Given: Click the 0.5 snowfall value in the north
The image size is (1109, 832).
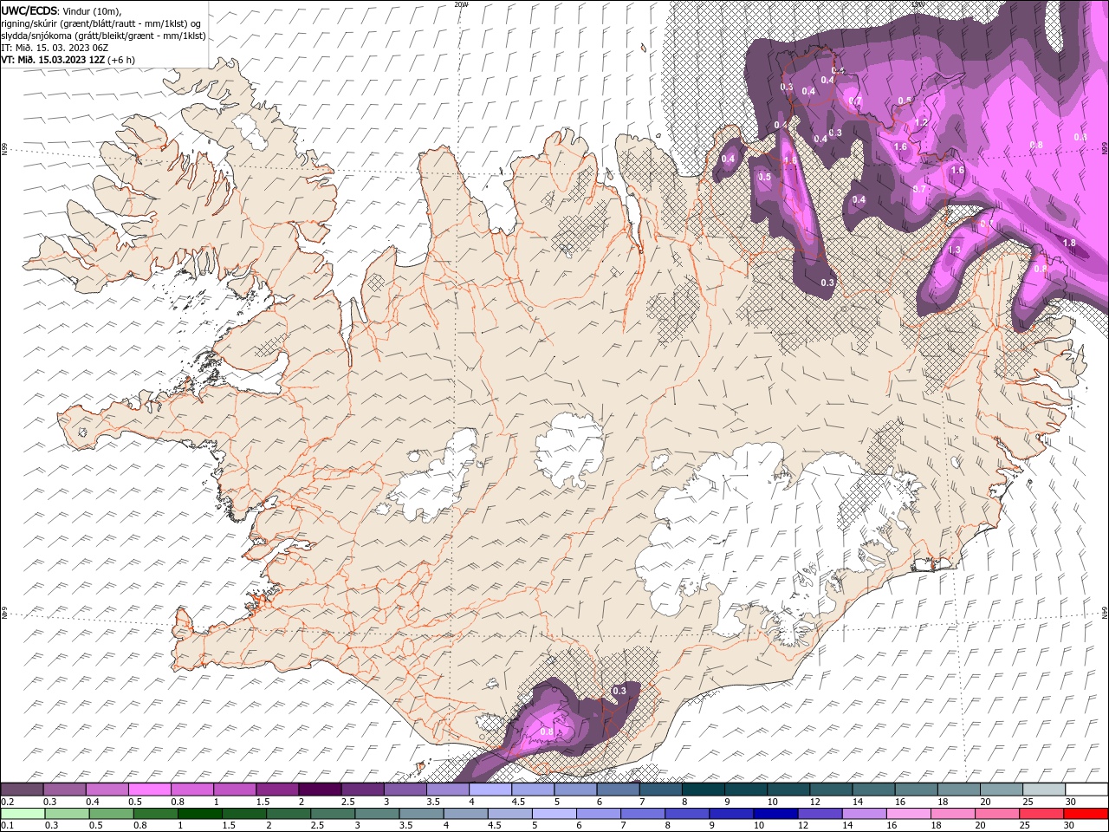Looking at the screenshot, I should coord(764,177).
